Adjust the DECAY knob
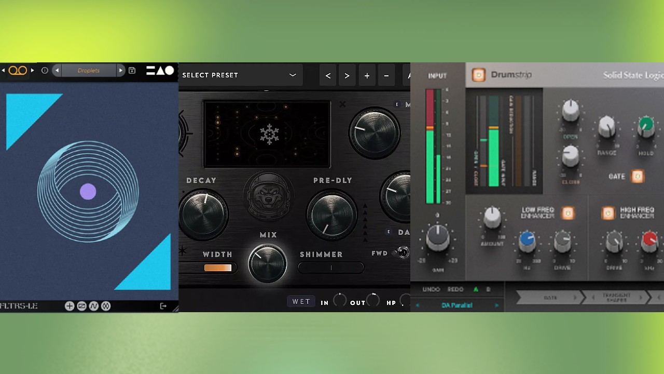 tap(204, 213)
